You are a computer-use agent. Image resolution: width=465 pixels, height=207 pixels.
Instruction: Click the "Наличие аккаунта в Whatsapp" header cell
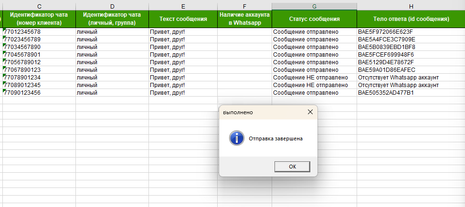click(x=244, y=19)
